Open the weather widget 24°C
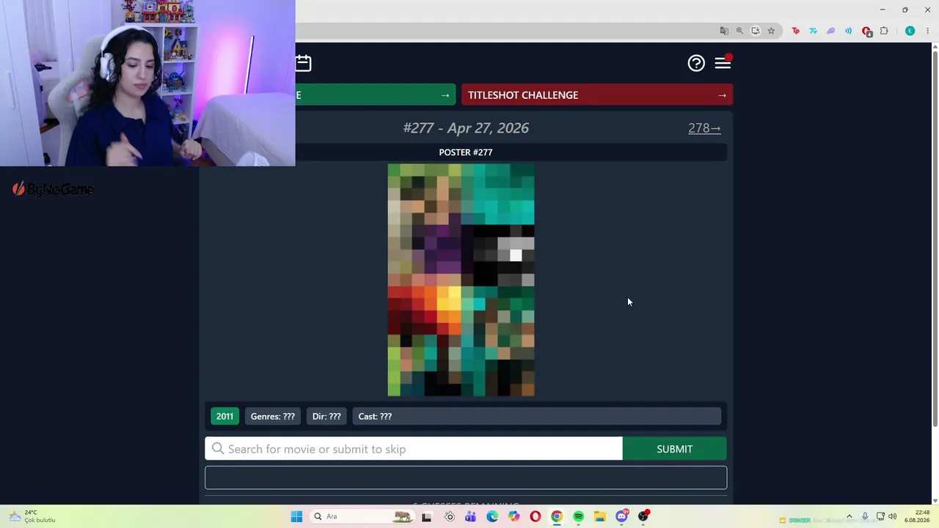Screen dimensions: 939x528 [31, 517]
